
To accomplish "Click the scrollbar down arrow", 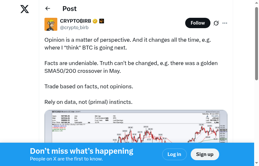I will pos(256,163).
